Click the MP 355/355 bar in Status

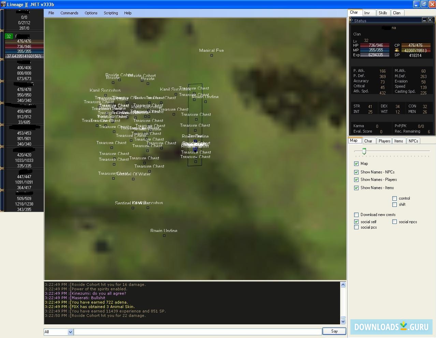[375, 50]
